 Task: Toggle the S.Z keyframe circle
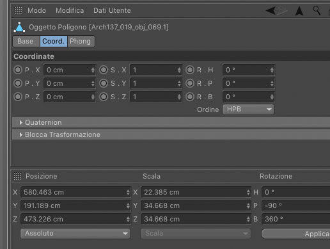[x=104, y=97]
